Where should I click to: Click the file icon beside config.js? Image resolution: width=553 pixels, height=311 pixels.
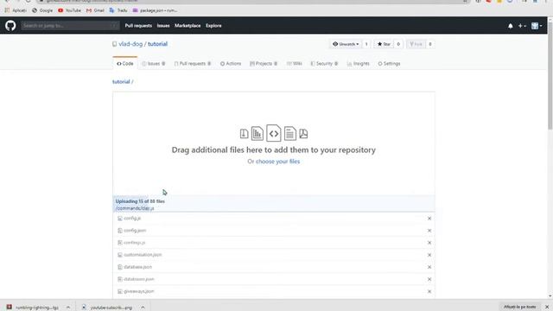120,219
